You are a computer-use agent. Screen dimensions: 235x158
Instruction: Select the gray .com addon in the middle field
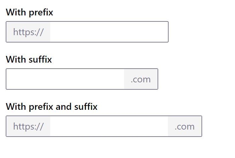[140, 79]
